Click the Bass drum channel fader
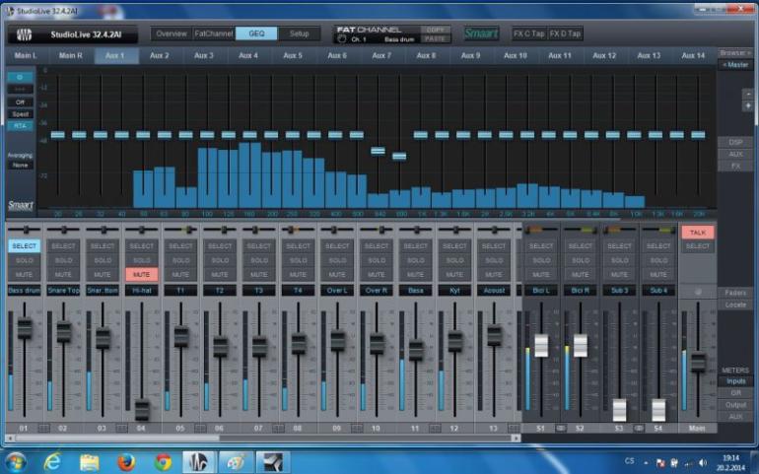Screen dimensions: 759x474 coord(25,328)
